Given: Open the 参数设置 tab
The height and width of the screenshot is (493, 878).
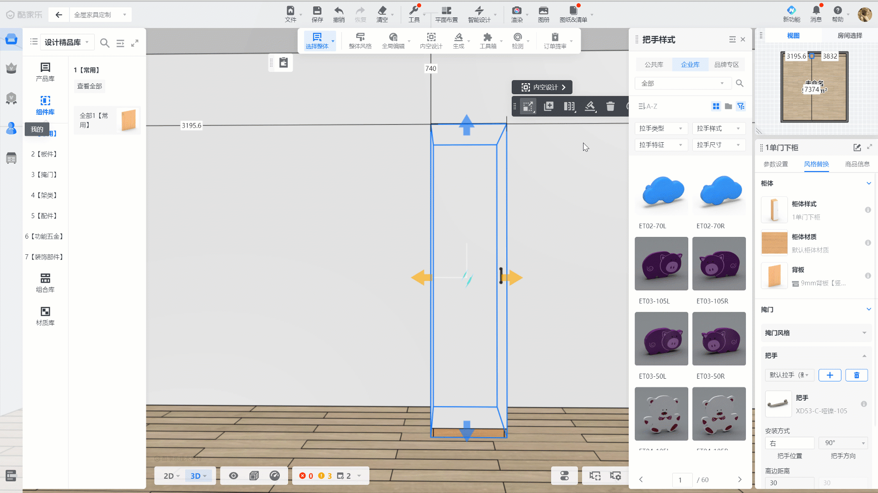Looking at the screenshot, I should (776, 164).
